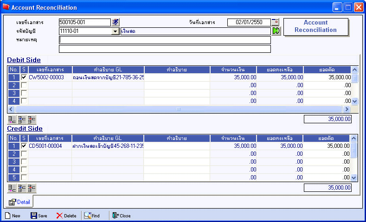Select row number 1 header in Debit grid
Screen dimensions: 366x222
click(14, 77)
